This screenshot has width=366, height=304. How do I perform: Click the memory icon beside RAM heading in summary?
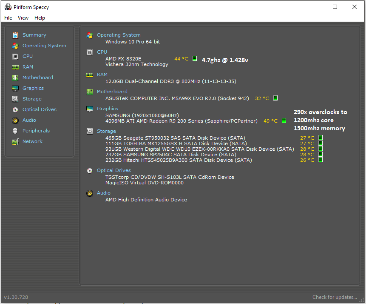click(90, 75)
